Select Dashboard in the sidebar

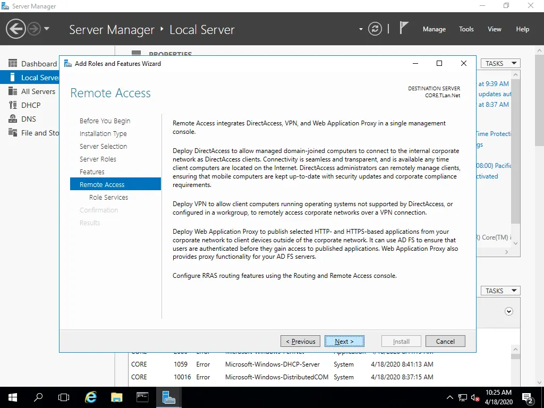pyautogui.click(x=30, y=64)
